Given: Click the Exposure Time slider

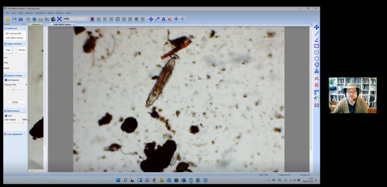Looking at the screenshot, I should tap(14, 90).
